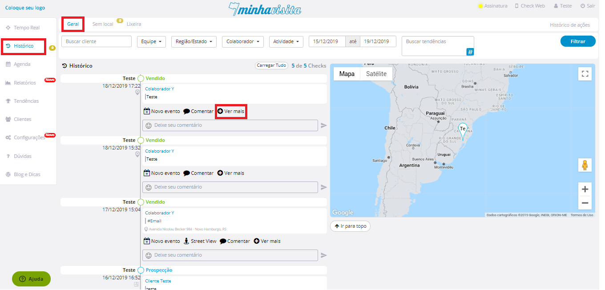605x290 pixels.
Task: Select the Mapa view toggle
Action: (x=347, y=74)
